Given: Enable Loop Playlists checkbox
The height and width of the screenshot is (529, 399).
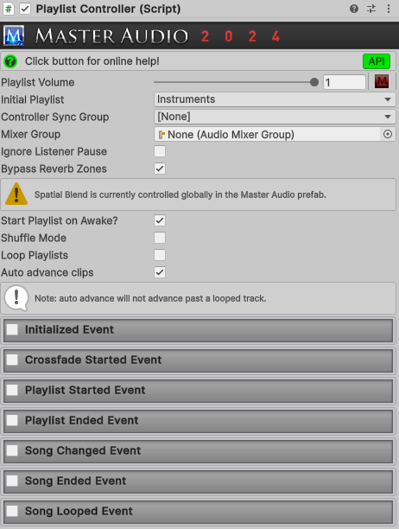Looking at the screenshot, I should pyautogui.click(x=160, y=255).
